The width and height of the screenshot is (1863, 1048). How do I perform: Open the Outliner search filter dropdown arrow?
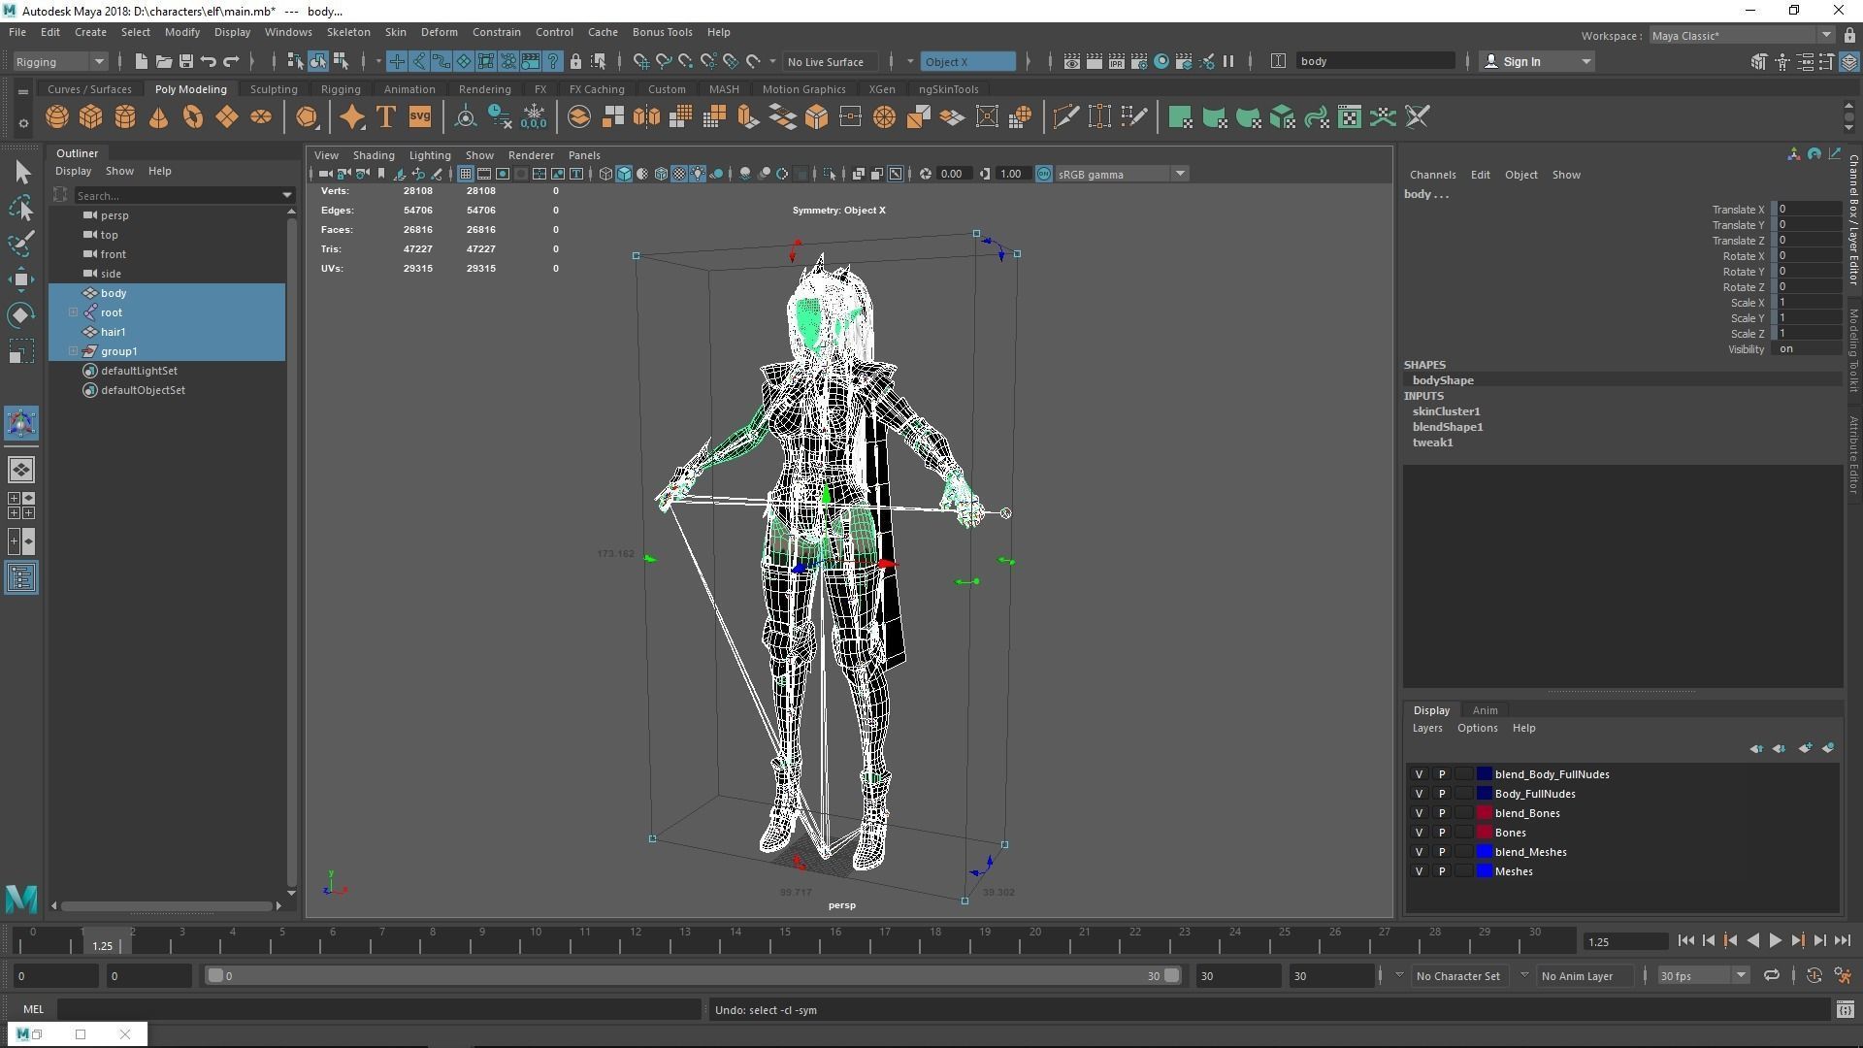tap(286, 196)
